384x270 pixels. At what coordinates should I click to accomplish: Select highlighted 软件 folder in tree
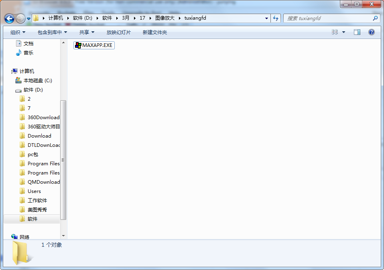(x=32, y=219)
